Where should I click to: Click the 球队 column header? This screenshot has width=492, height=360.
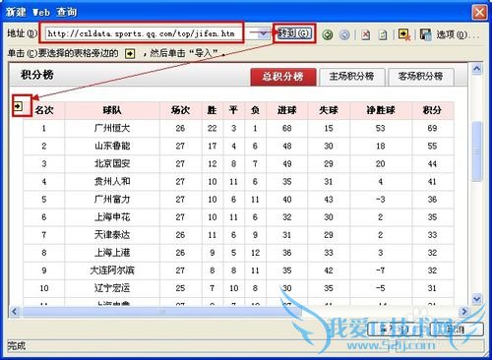pyautogui.click(x=112, y=110)
